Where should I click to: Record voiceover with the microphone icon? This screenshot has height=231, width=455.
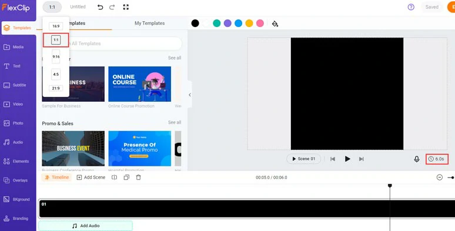pyautogui.click(x=417, y=159)
